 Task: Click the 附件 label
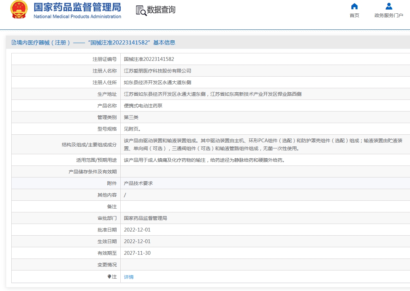click(x=112, y=183)
